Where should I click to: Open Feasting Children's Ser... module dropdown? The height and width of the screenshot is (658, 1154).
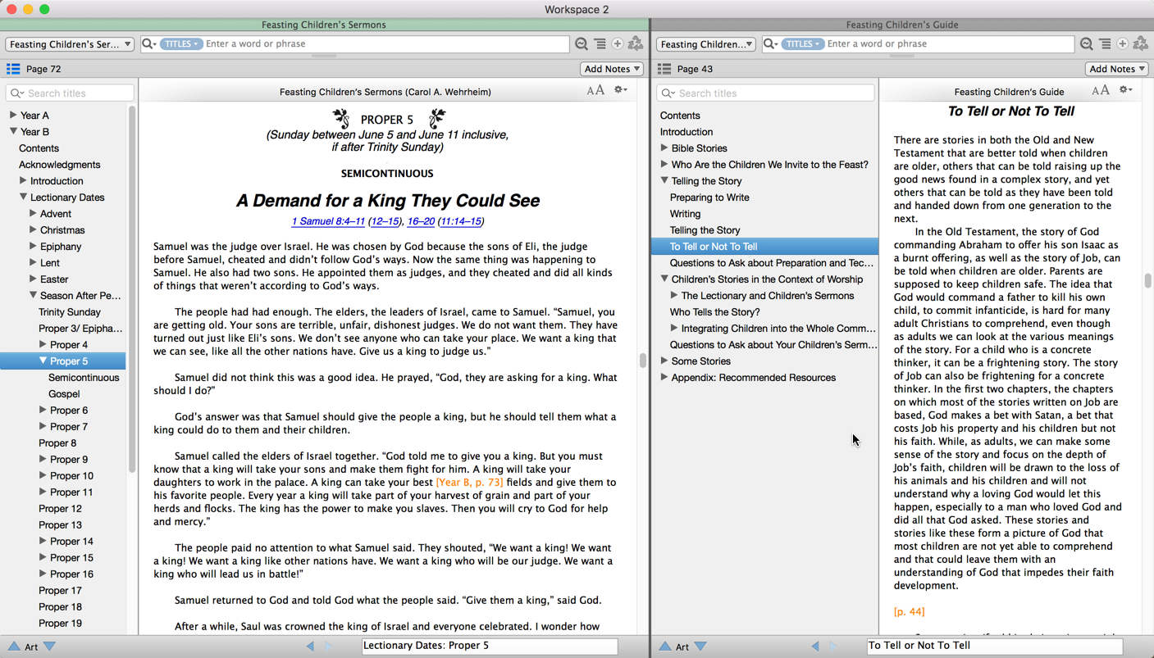(70, 44)
